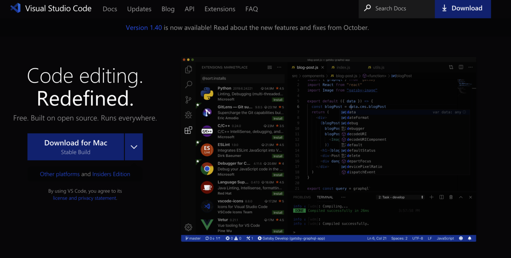Click the Download button in header
511x258 pixels.
coord(463,9)
